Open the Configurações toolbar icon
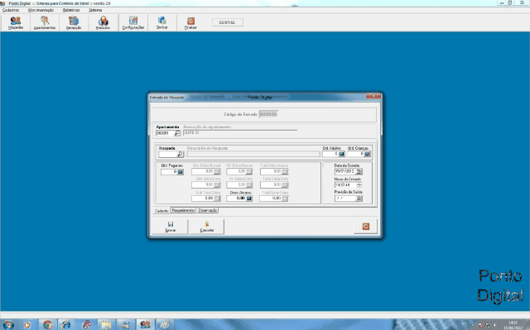530x330 pixels. coord(133,22)
